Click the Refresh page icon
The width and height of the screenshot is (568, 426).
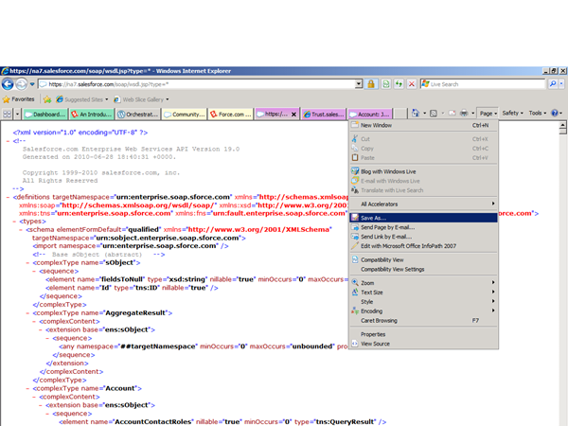coord(399,84)
